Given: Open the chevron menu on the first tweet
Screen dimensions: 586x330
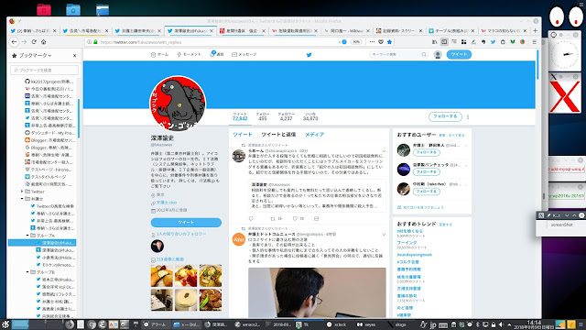Looking at the screenshot, I should coord(384,151).
